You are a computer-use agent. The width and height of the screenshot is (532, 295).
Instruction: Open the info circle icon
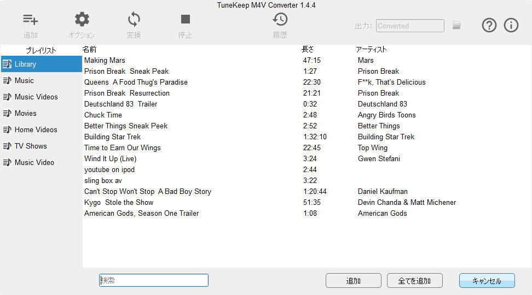pos(511,25)
